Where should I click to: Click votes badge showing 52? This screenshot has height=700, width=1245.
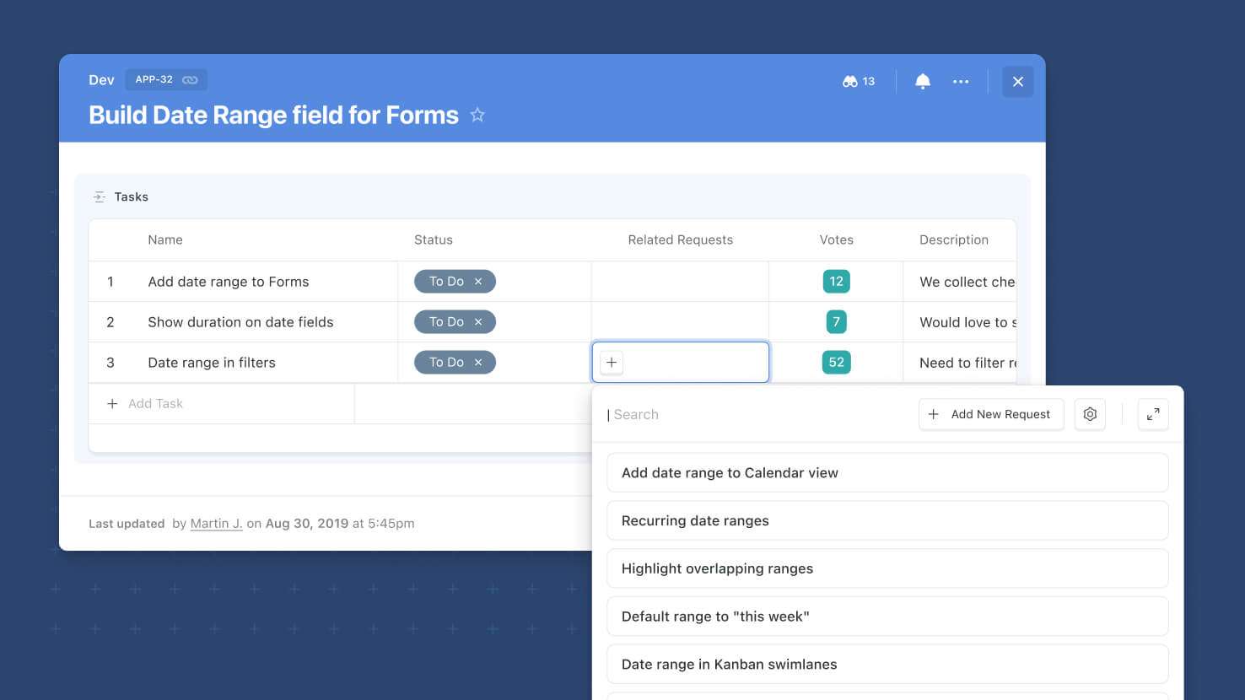point(836,363)
